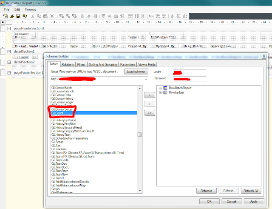Click the Align Middles toolbar icon
The width and height of the screenshot is (272, 209).
[110, 16]
